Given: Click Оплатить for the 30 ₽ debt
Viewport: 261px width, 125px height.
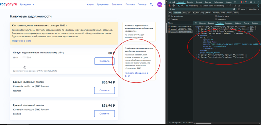Looking at the screenshot, I should 104,61.
